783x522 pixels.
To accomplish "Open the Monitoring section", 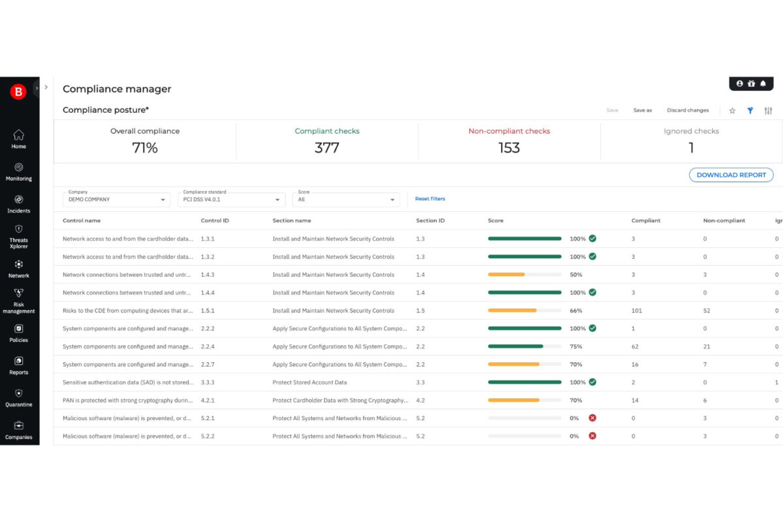I will click(18, 172).
